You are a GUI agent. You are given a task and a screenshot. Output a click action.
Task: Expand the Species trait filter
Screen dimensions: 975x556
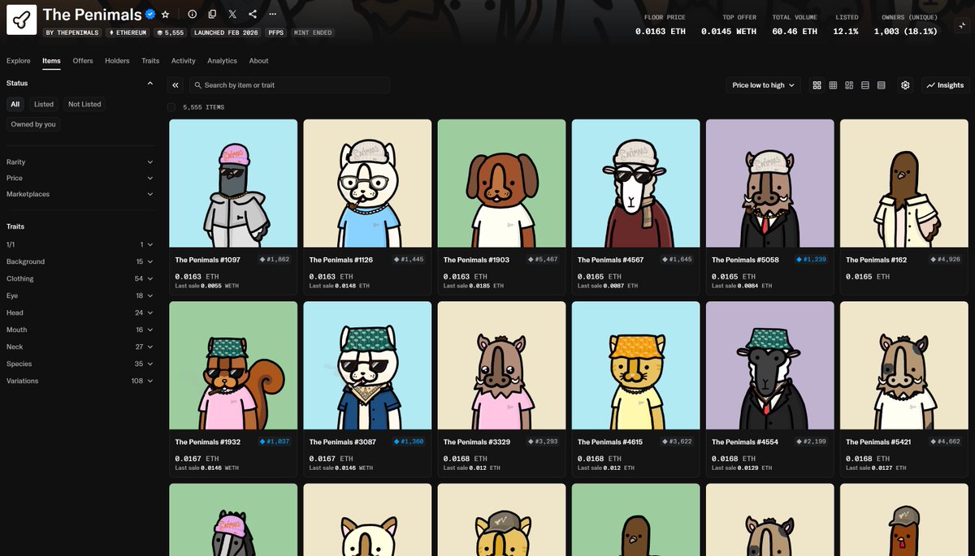80,364
